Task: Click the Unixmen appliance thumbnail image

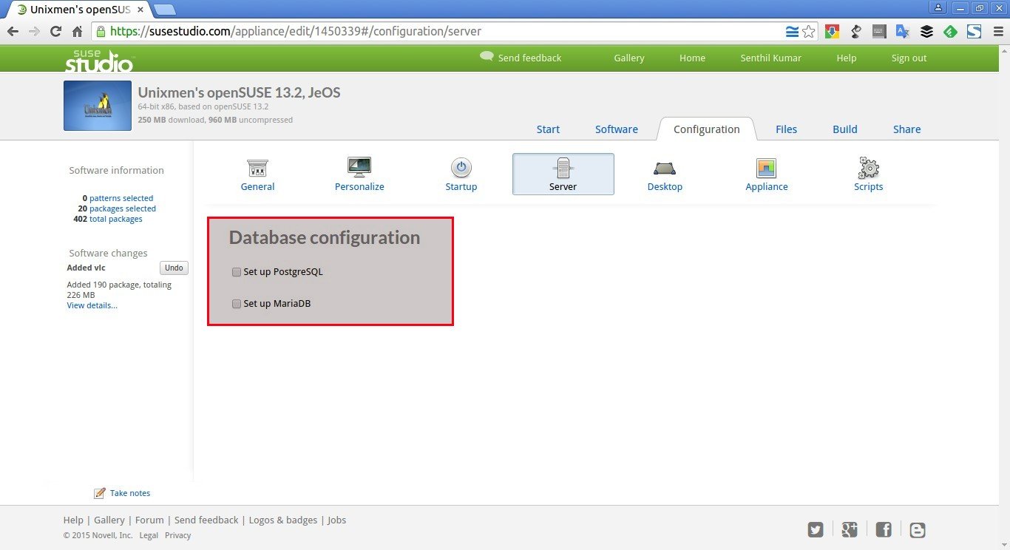Action: [98, 106]
